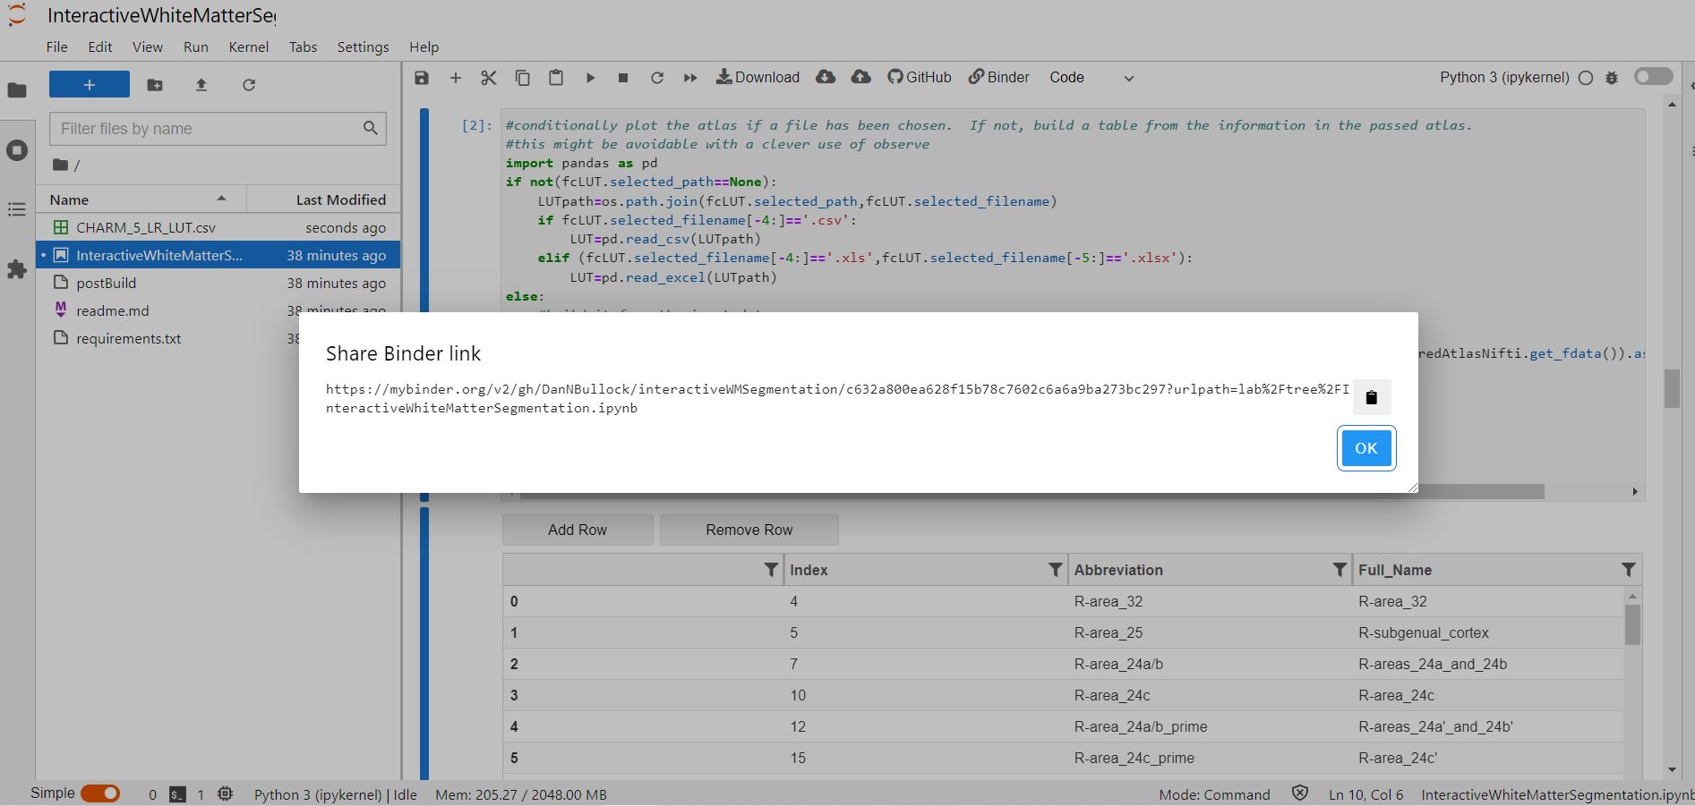Paste cells from clipboard icon
Screen dimensions: 1695x806
[556, 78]
